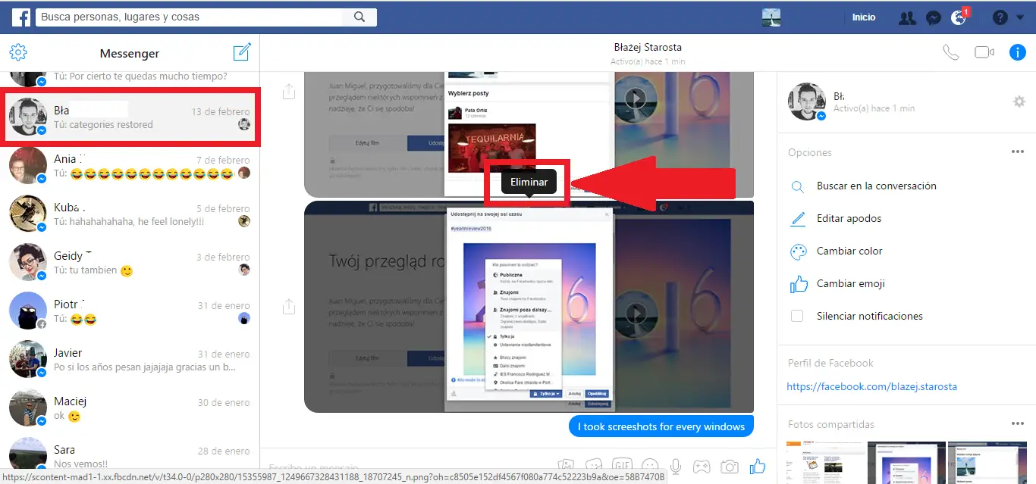Open the account dropdown arrow on top bar
This screenshot has height=484, width=1036.
click(x=1020, y=17)
